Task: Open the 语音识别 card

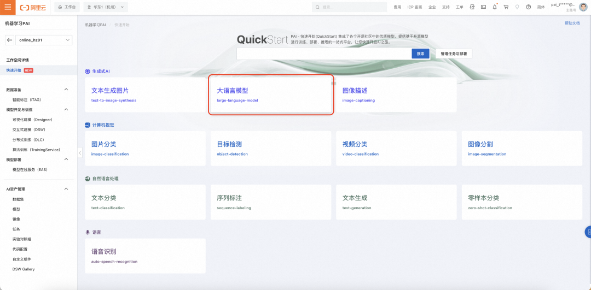Action: coord(145,256)
